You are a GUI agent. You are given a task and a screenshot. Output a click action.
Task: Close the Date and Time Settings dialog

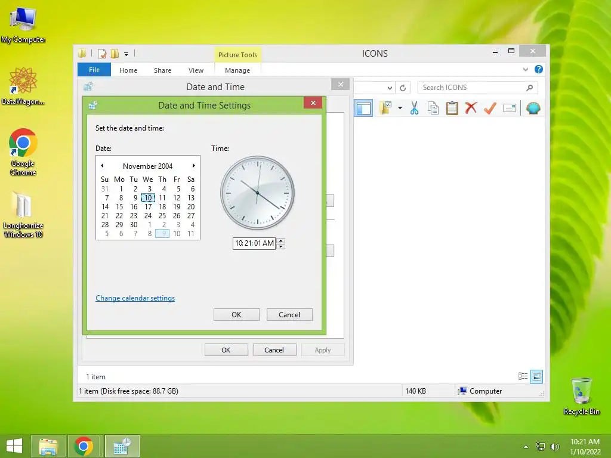(313, 103)
